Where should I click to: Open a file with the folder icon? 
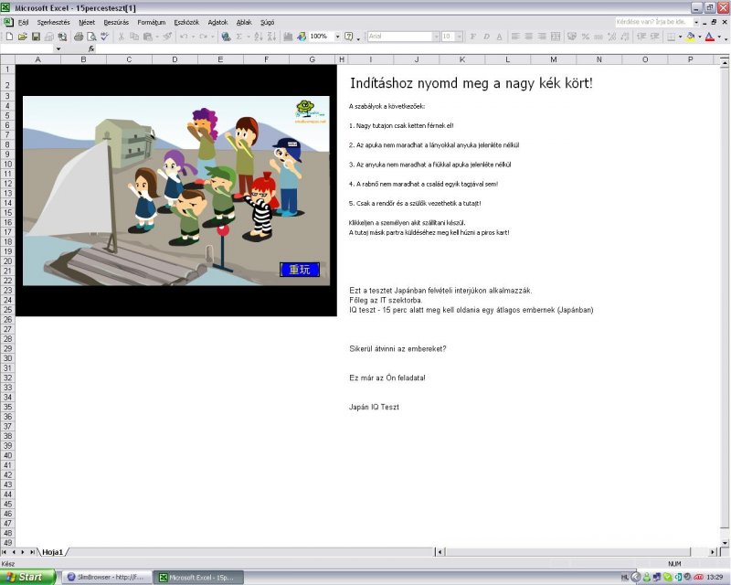(x=22, y=37)
